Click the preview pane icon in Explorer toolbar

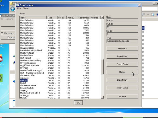153,14
